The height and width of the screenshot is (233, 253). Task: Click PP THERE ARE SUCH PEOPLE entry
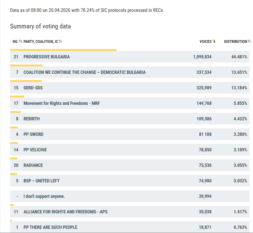coord(50,227)
